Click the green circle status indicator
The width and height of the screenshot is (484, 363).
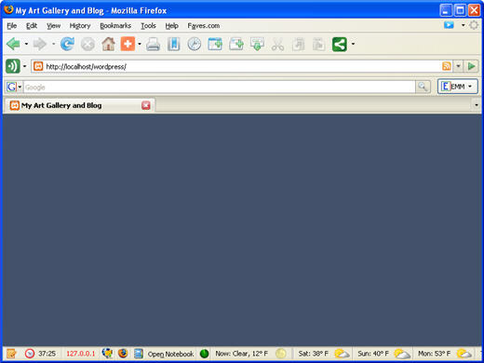[x=204, y=354]
